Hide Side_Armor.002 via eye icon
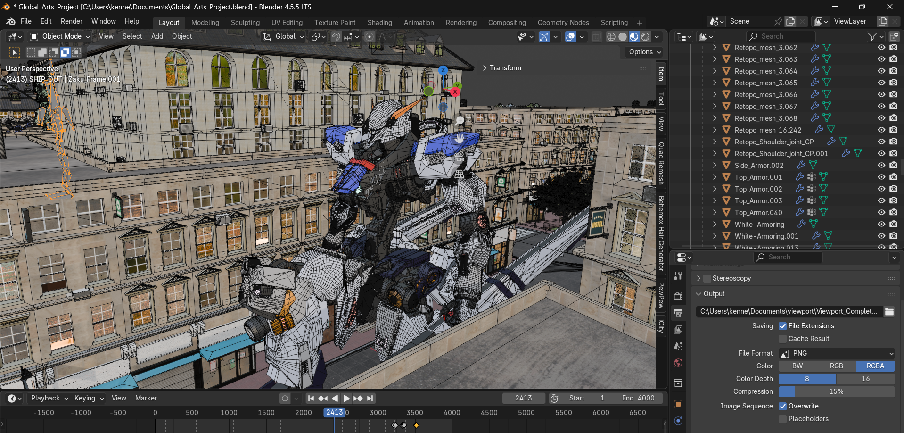Image resolution: width=904 pixels, height=433 pixels. [x=881, y=166]
